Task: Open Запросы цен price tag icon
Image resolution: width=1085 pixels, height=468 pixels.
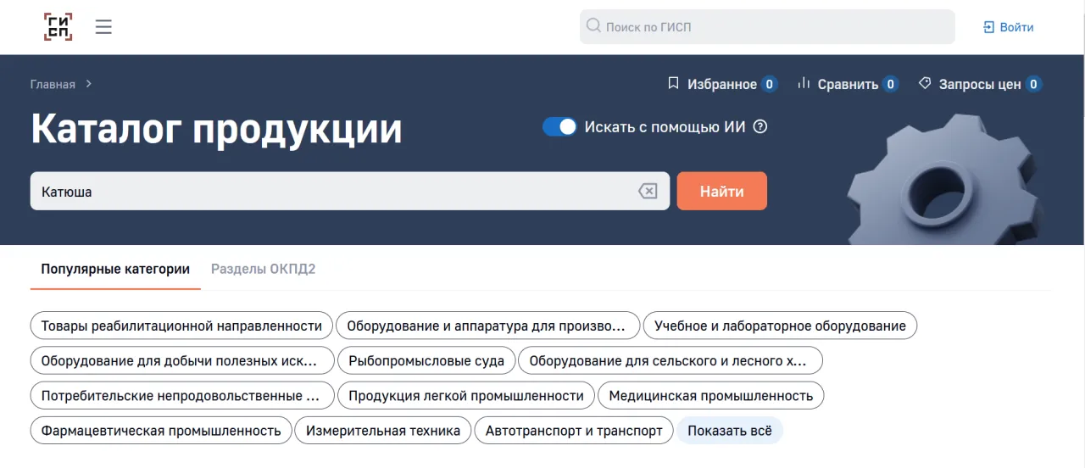Action: tap(925, 84)
